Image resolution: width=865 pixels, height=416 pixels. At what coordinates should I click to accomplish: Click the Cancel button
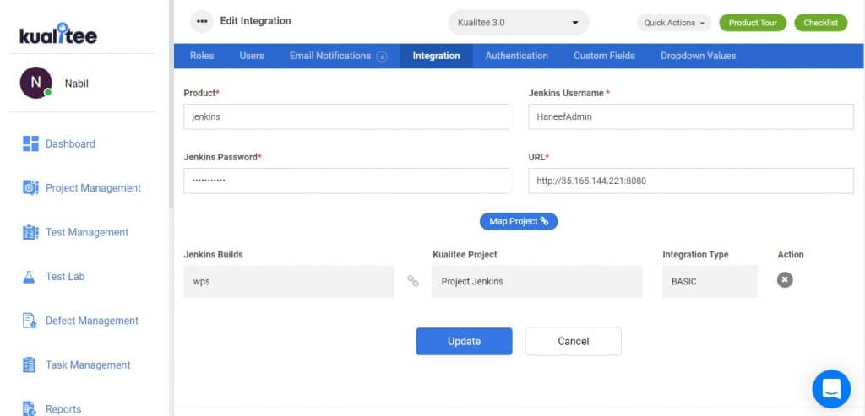click(x=574, y=341)
